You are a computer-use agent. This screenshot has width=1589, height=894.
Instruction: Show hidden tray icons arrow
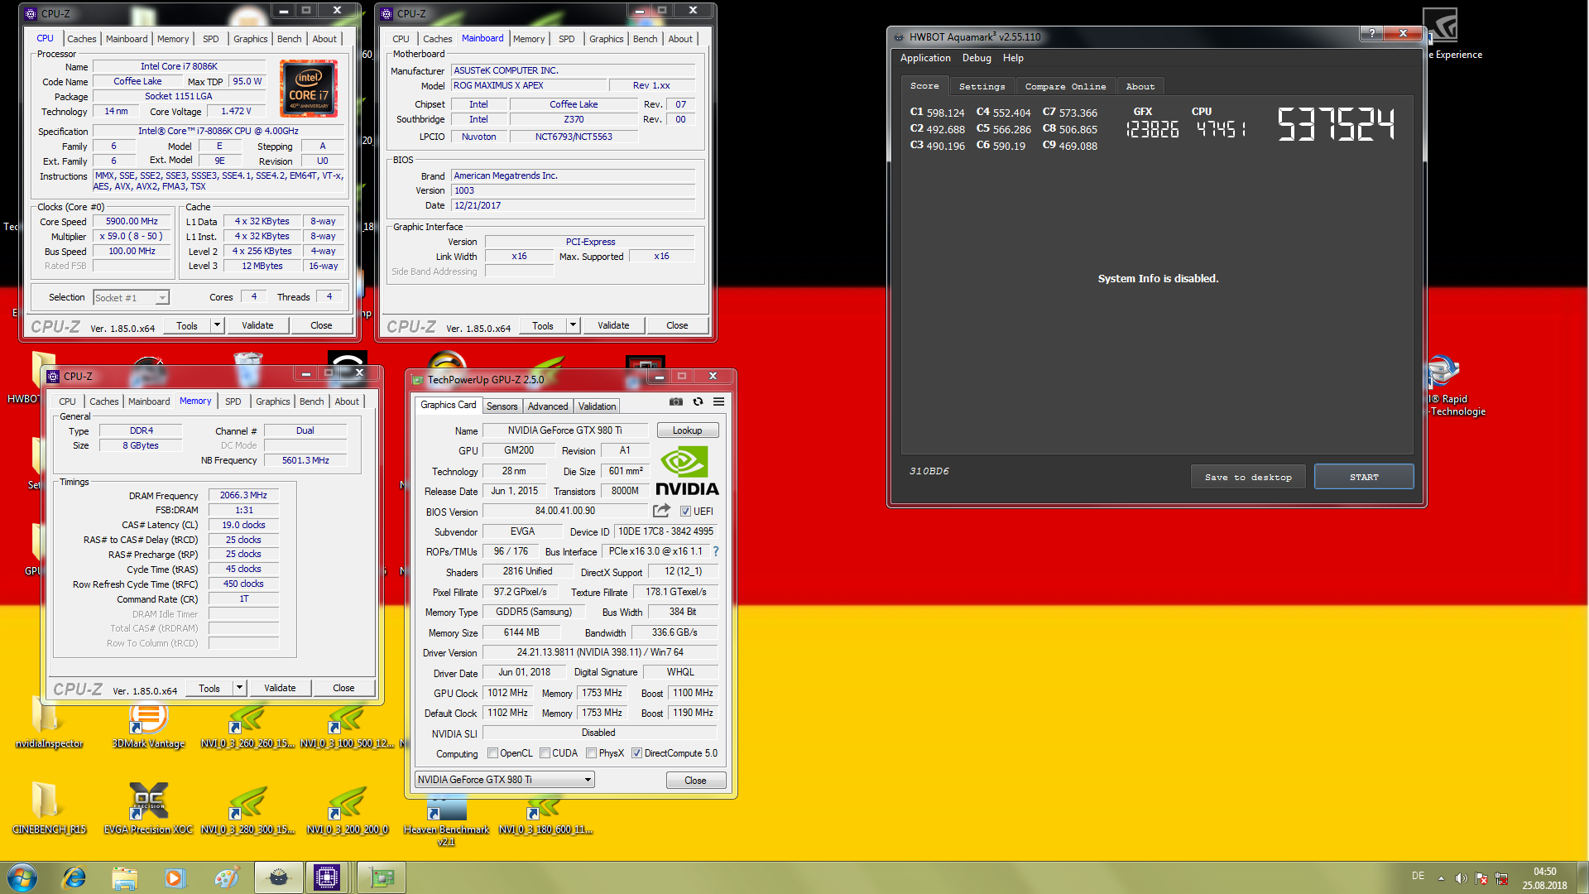coord(1441,878)
